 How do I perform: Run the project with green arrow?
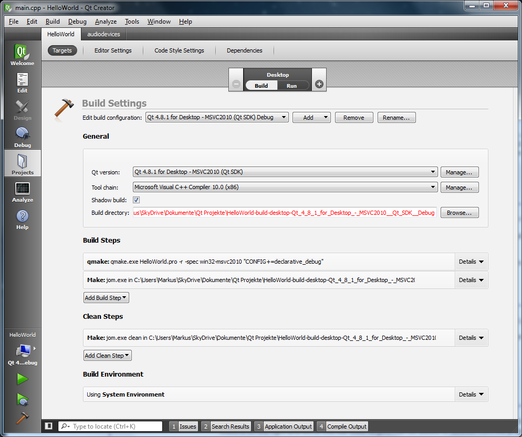click(22, 379)
